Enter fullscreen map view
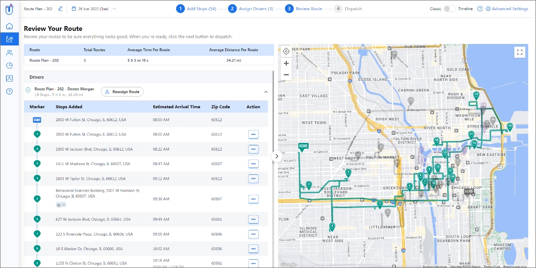536x268 pixels. (520, 52)
